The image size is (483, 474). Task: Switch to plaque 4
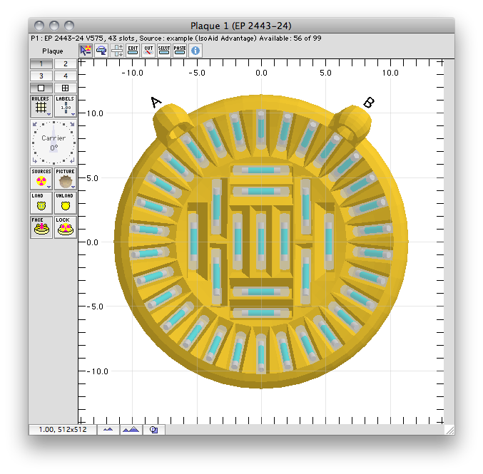click(66, 76)
